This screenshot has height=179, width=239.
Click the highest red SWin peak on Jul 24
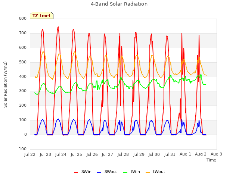tap(58, 27)
